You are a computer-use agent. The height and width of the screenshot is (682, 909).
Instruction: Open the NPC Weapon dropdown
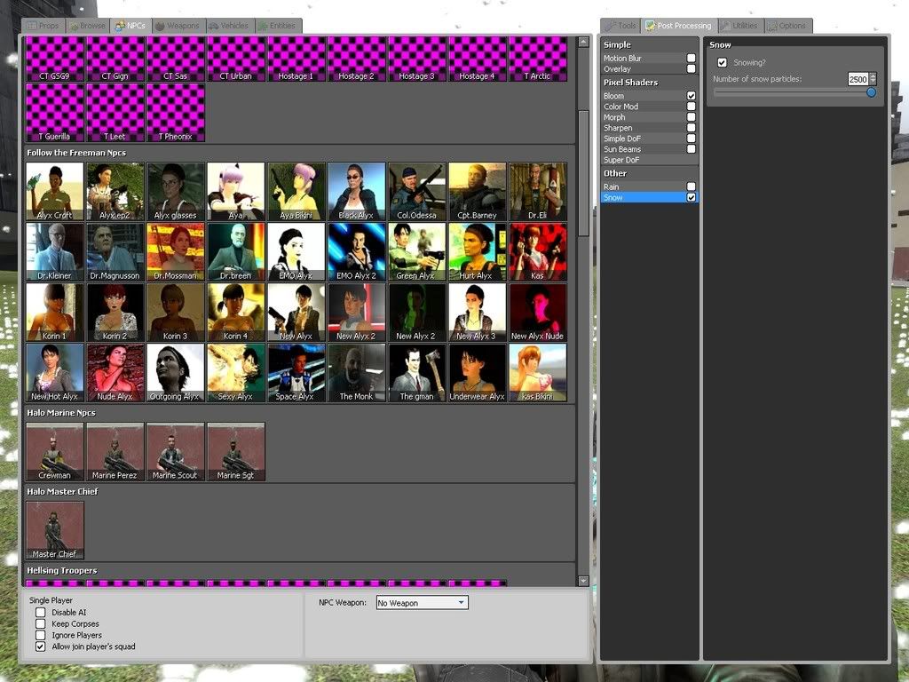pyautogui.click(x=423, y=603)
